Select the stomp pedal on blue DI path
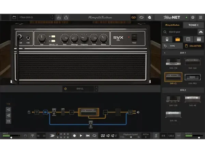The height and width of the screenshot is (153, 205). coord(91,124)
